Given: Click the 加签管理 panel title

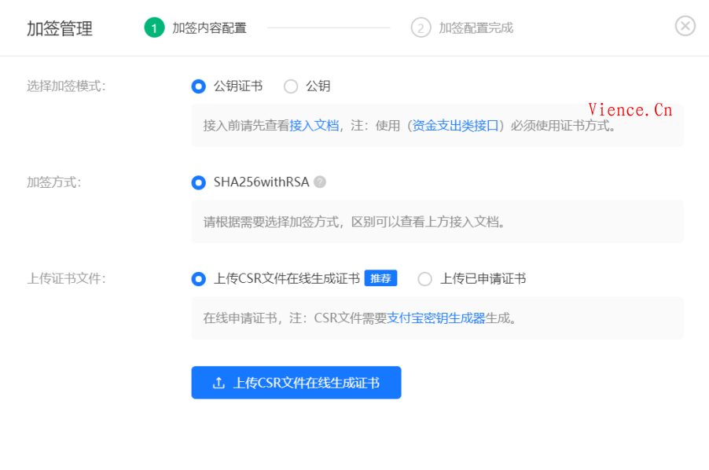Looking at the screenshot, I should (x=58, y=28).
